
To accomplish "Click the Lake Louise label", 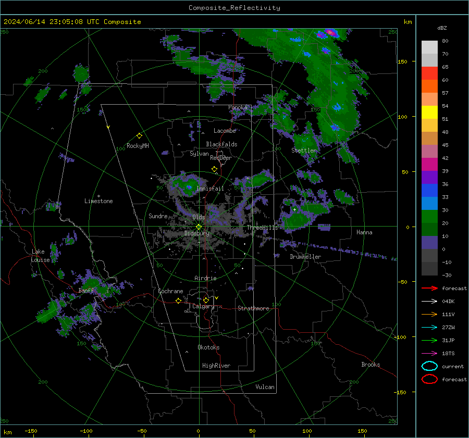I will click(x=41, y=256).
